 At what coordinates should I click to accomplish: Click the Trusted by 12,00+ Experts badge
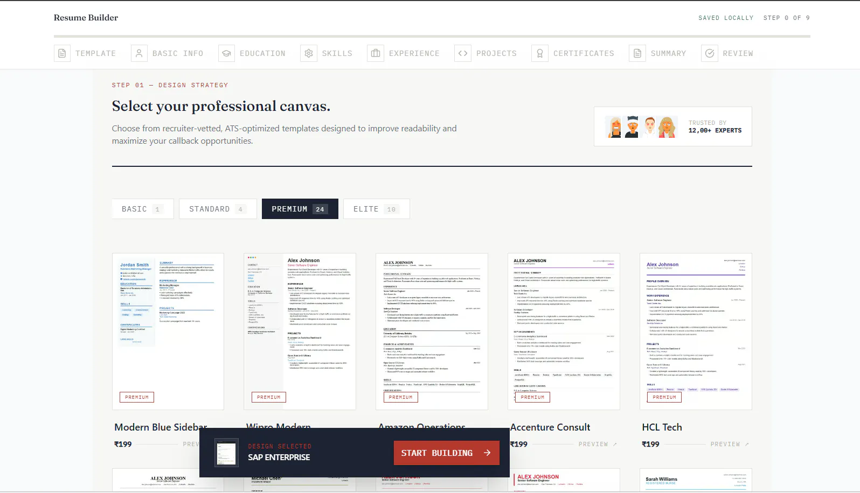tap(673, 126)
